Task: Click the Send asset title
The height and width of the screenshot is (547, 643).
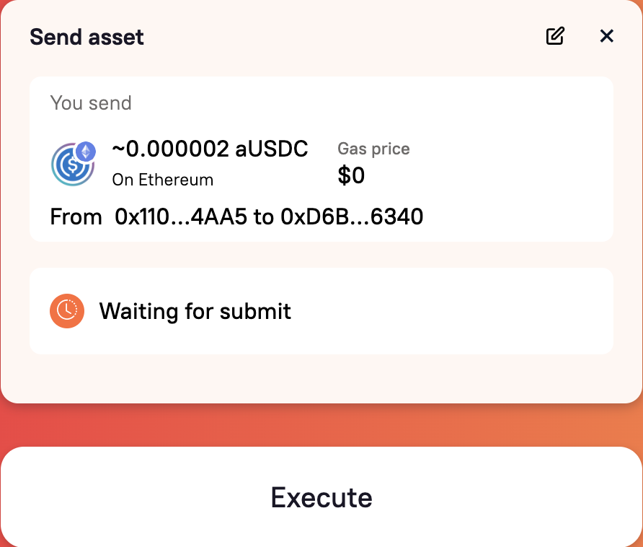Action: (x=87, y=37)
